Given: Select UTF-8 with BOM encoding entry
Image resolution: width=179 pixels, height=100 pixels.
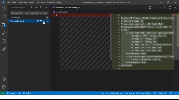Looking at the screenshot, I should (x=143, y=93).
